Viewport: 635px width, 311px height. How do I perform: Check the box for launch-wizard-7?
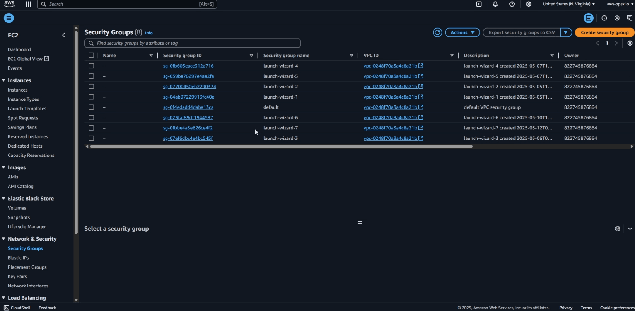[x=91, y=128]
